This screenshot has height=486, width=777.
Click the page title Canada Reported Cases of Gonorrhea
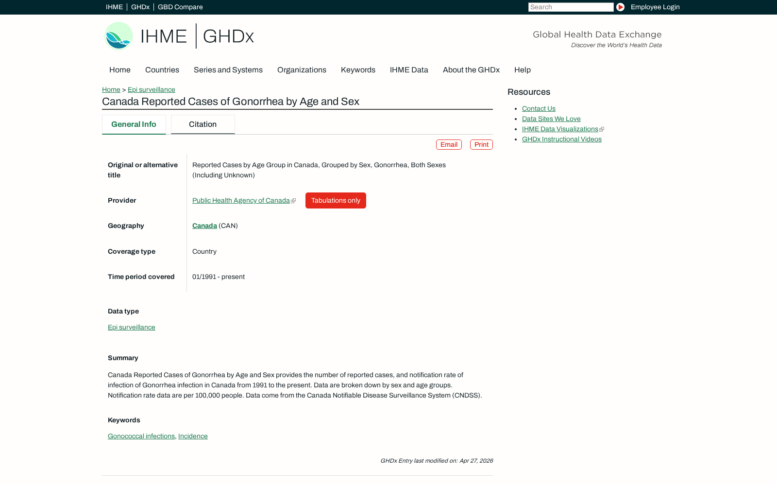[x=231, y=102]
